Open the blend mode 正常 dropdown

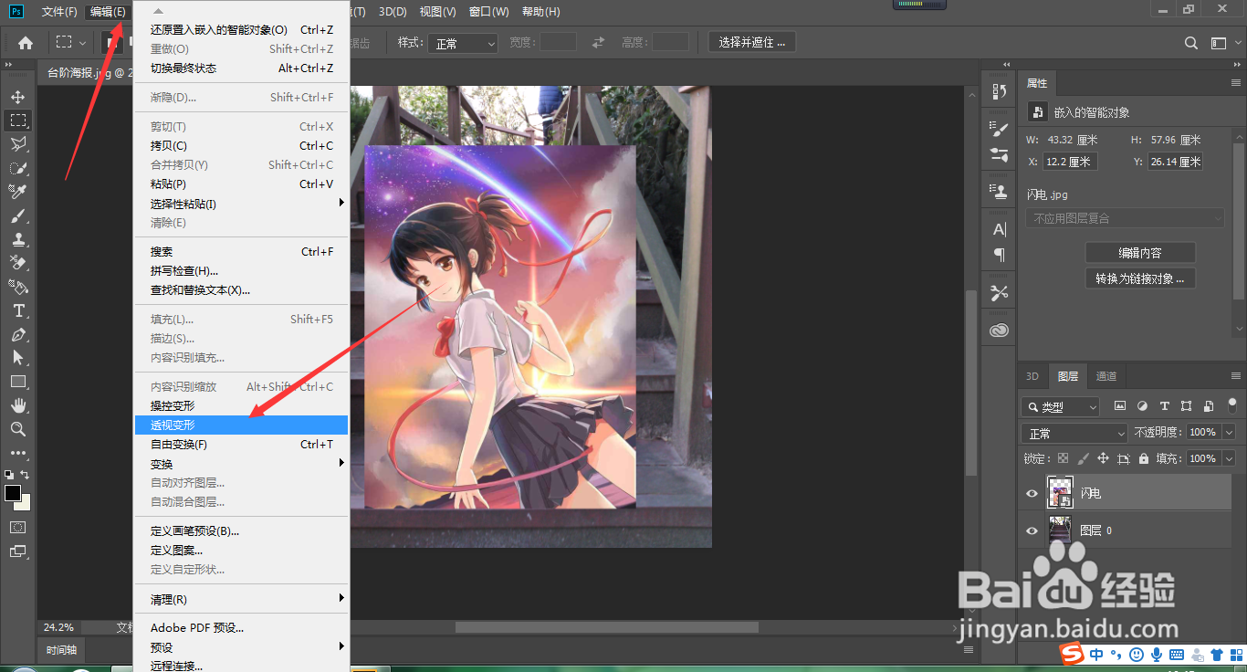click(x=1075, y=433)
